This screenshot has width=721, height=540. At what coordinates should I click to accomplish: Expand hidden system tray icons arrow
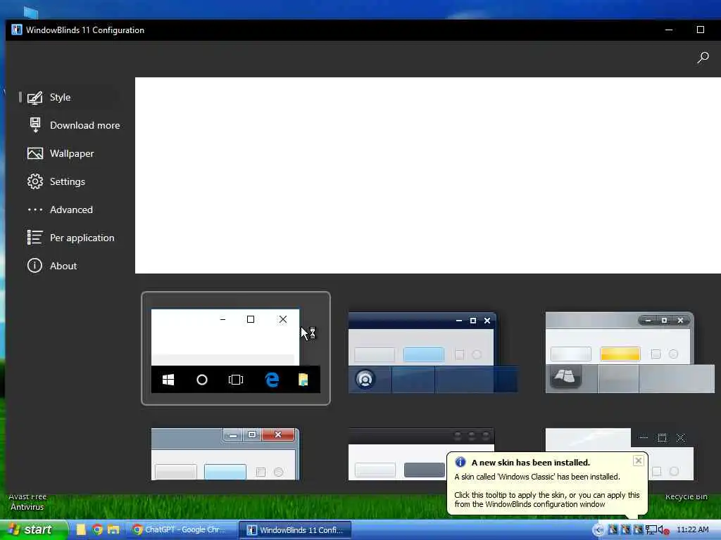click(598, 530)
